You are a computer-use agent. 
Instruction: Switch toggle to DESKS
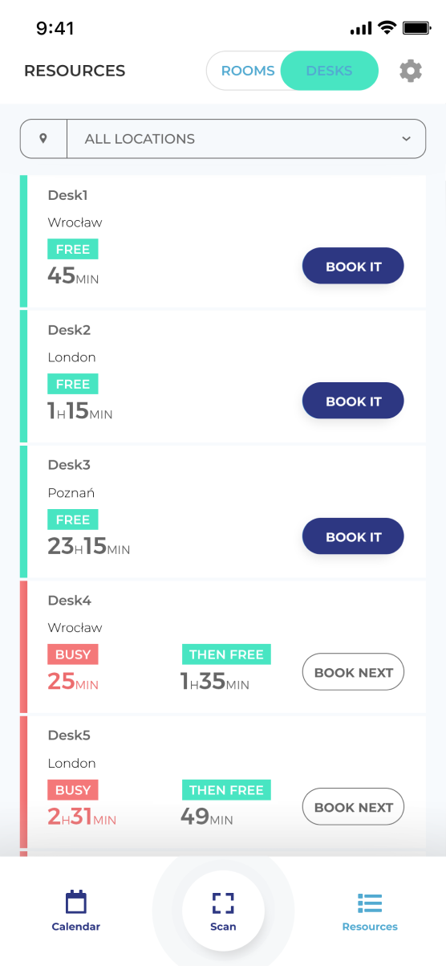tap(329, 71)
